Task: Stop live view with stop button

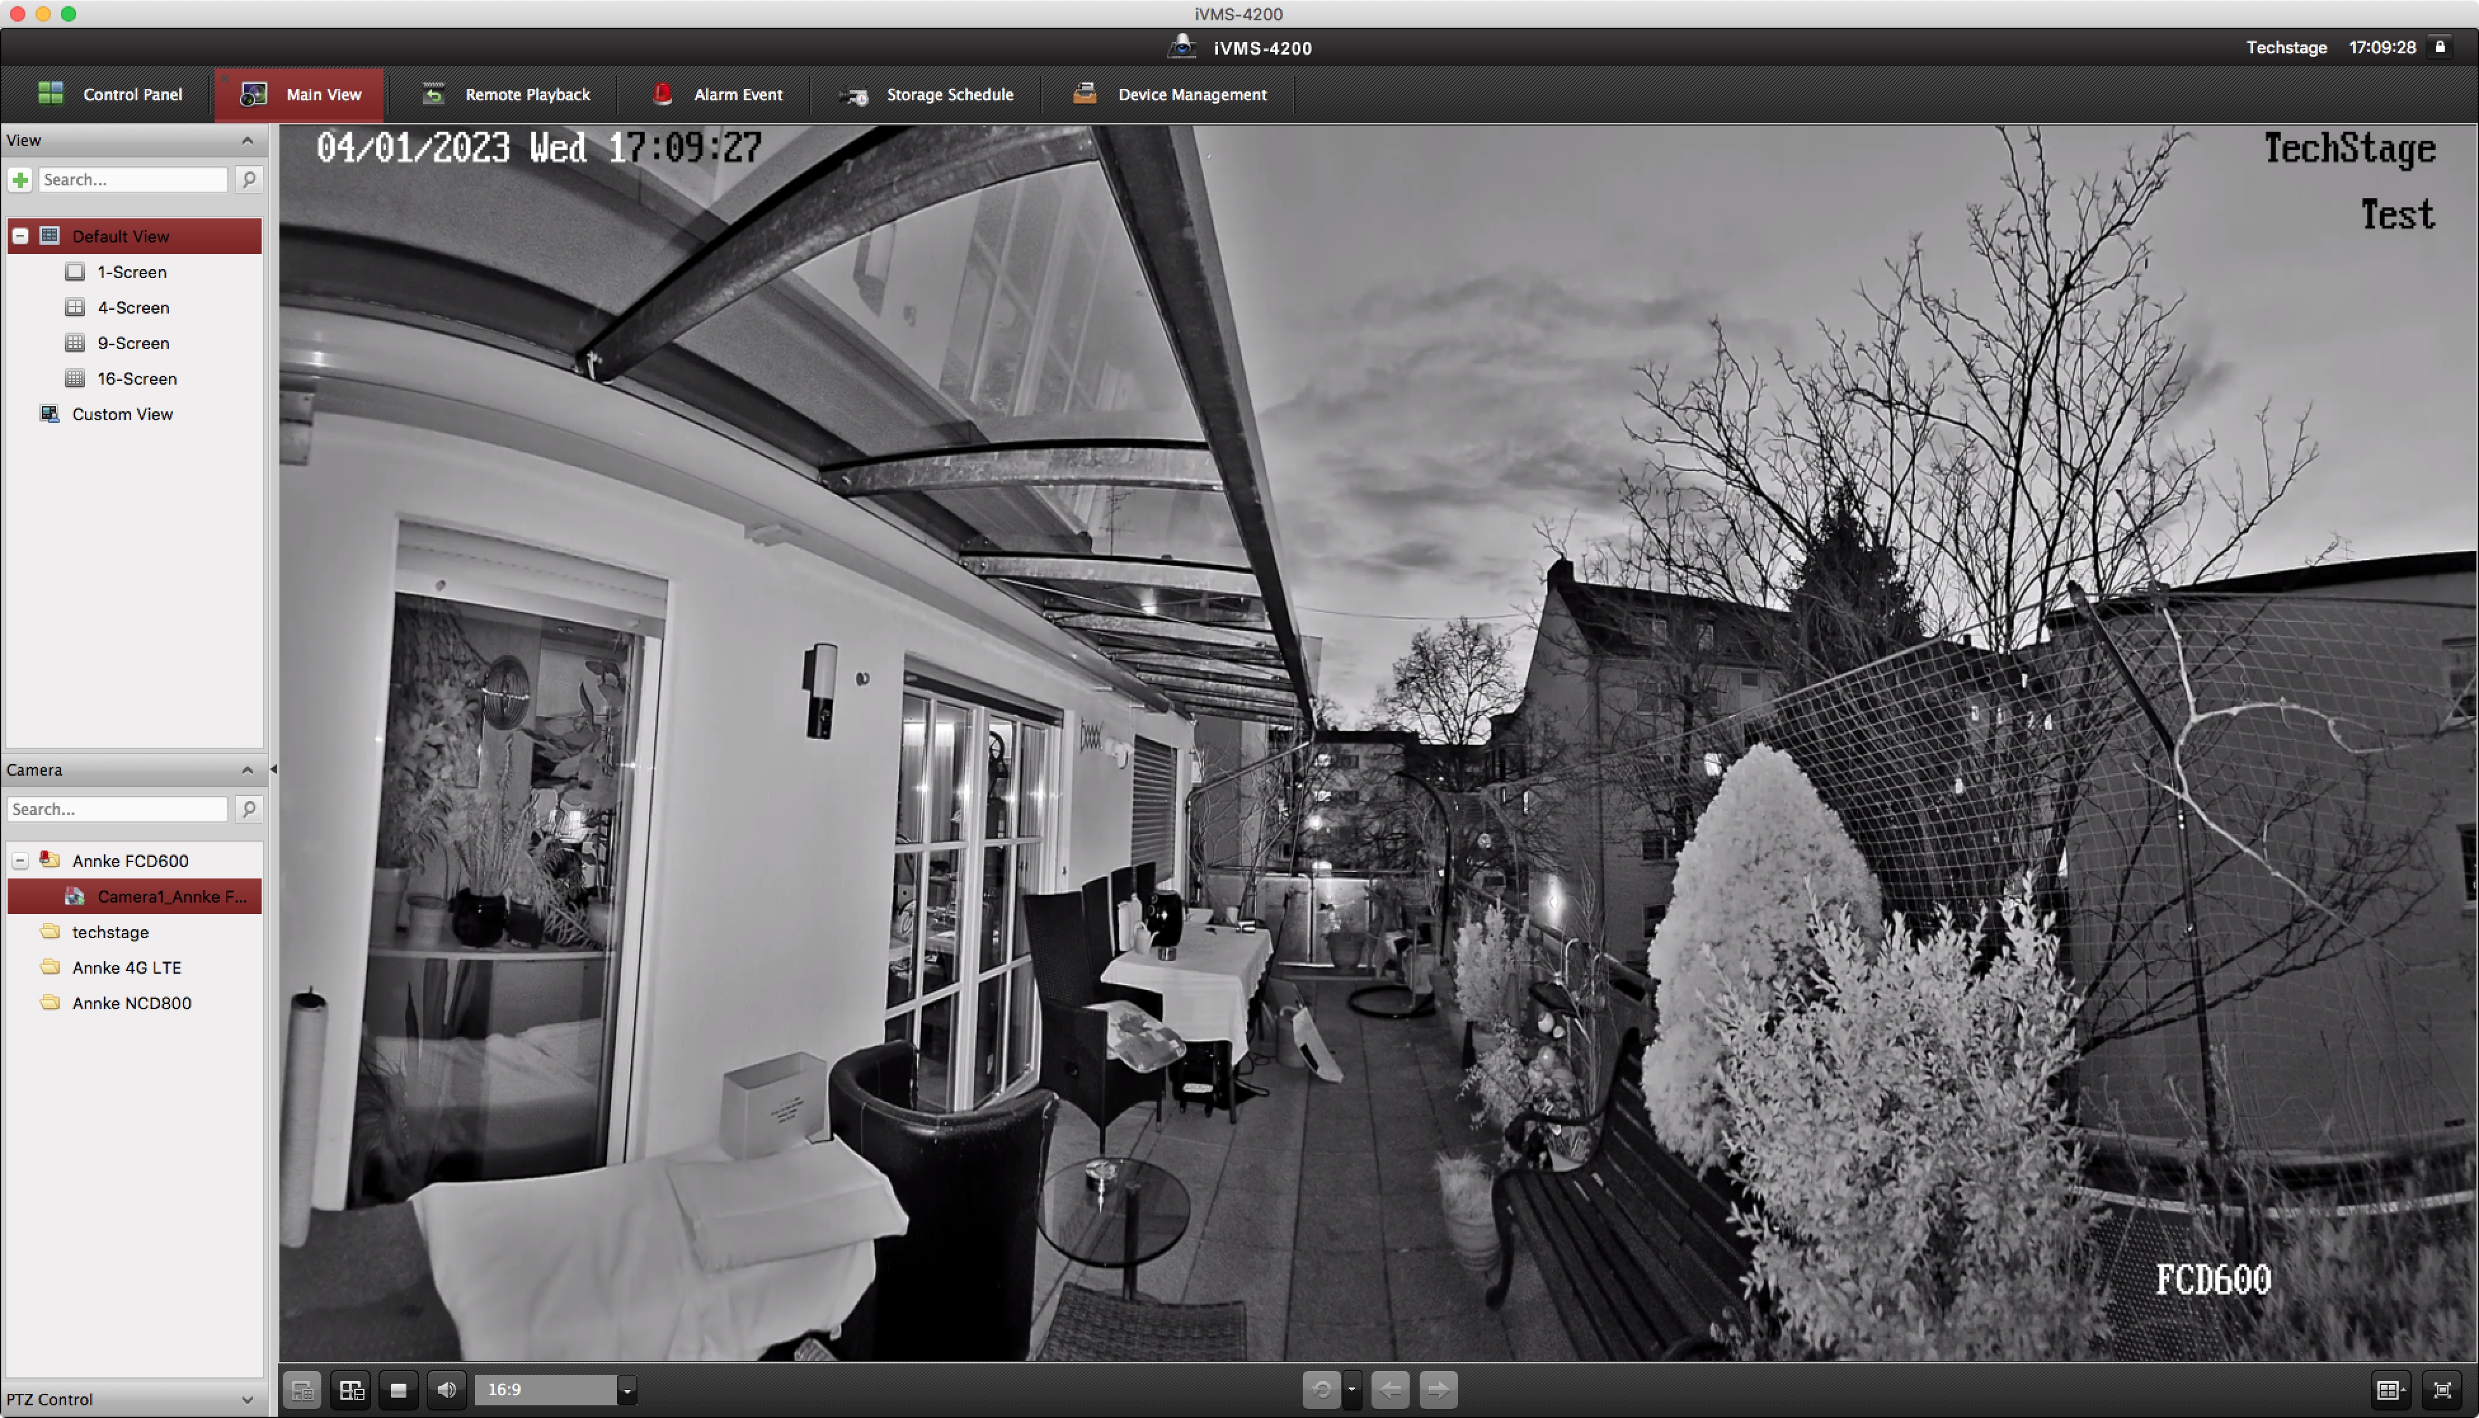Action: point(398,1390)
